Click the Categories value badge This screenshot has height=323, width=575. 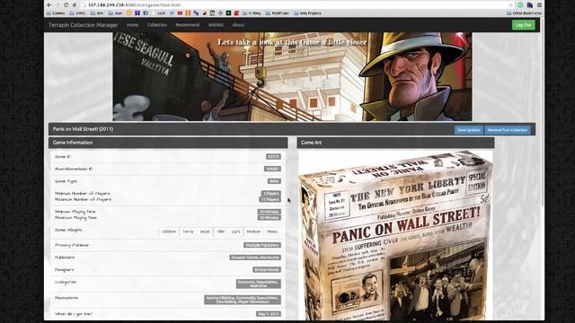(259, 284)
